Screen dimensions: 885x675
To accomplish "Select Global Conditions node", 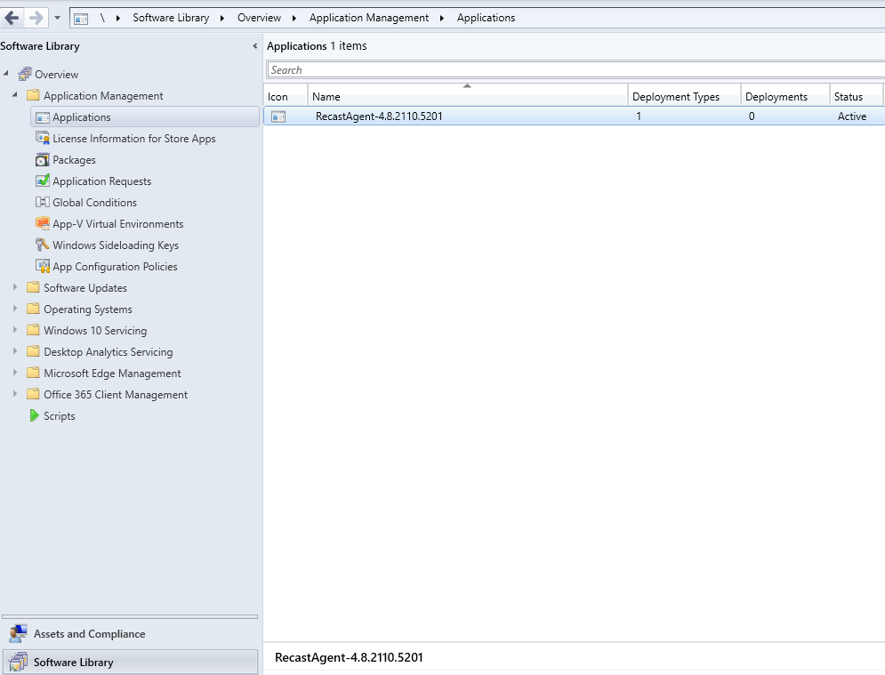I will pos(94,203).
